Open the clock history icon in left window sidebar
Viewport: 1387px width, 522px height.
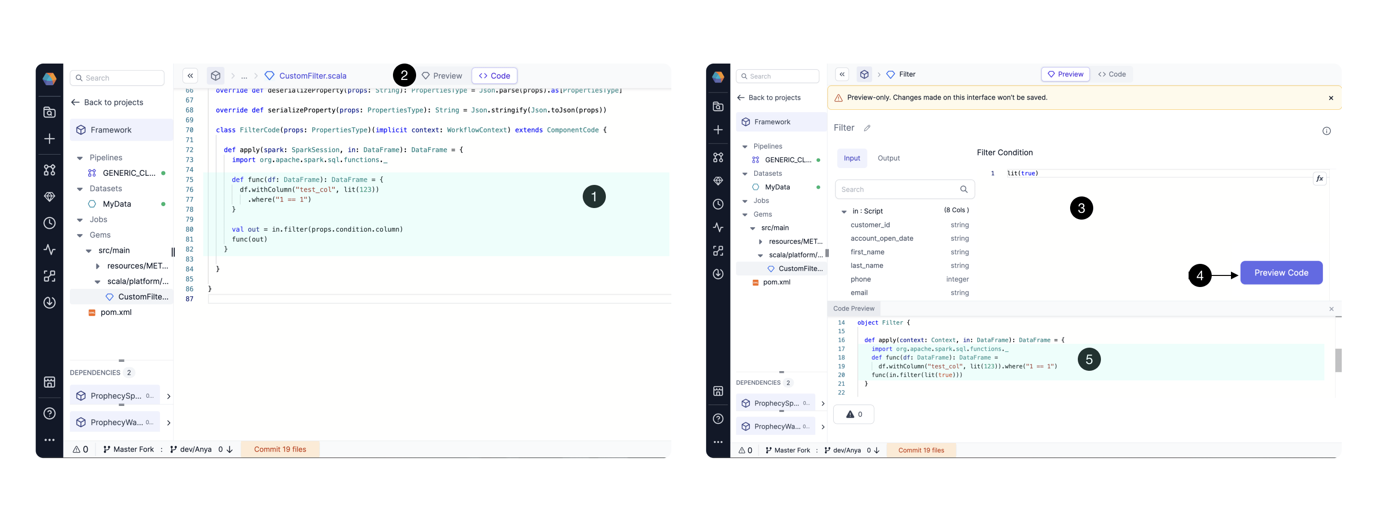pyautogui.click(x=50, y=223)
